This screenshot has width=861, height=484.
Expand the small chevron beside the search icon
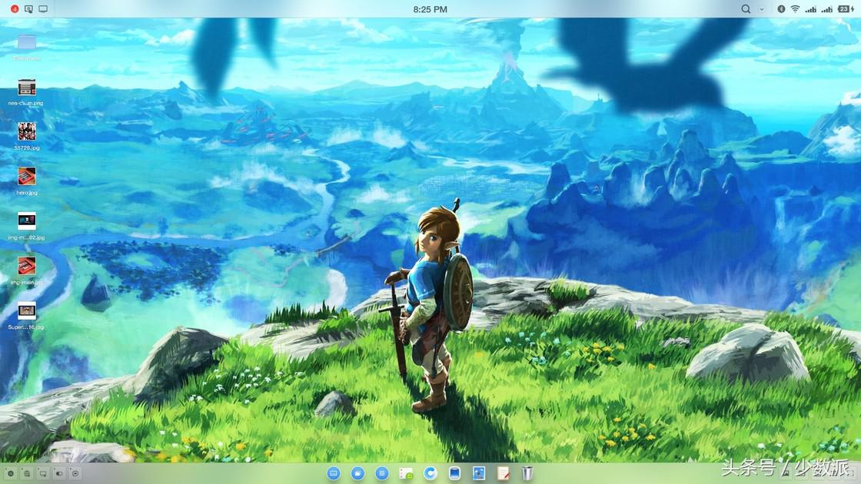coord(762,9)
